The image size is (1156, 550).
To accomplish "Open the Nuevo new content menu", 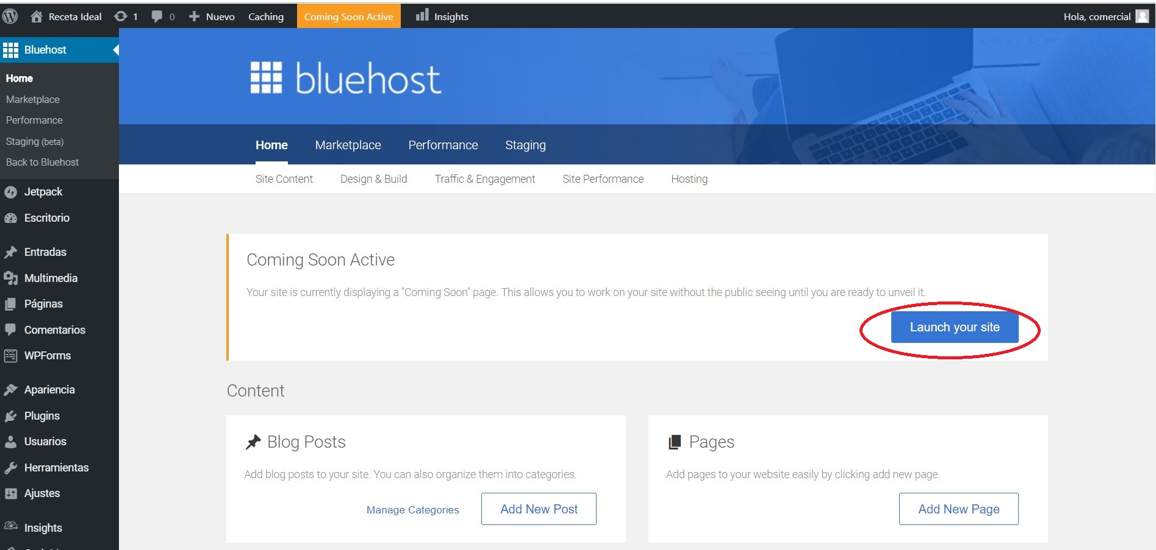I will (x=212, y=16).
